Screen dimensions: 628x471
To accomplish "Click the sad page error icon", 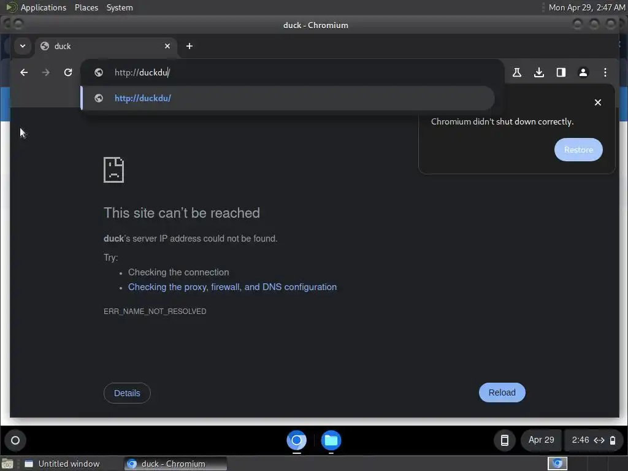I will tap(113, 170).
